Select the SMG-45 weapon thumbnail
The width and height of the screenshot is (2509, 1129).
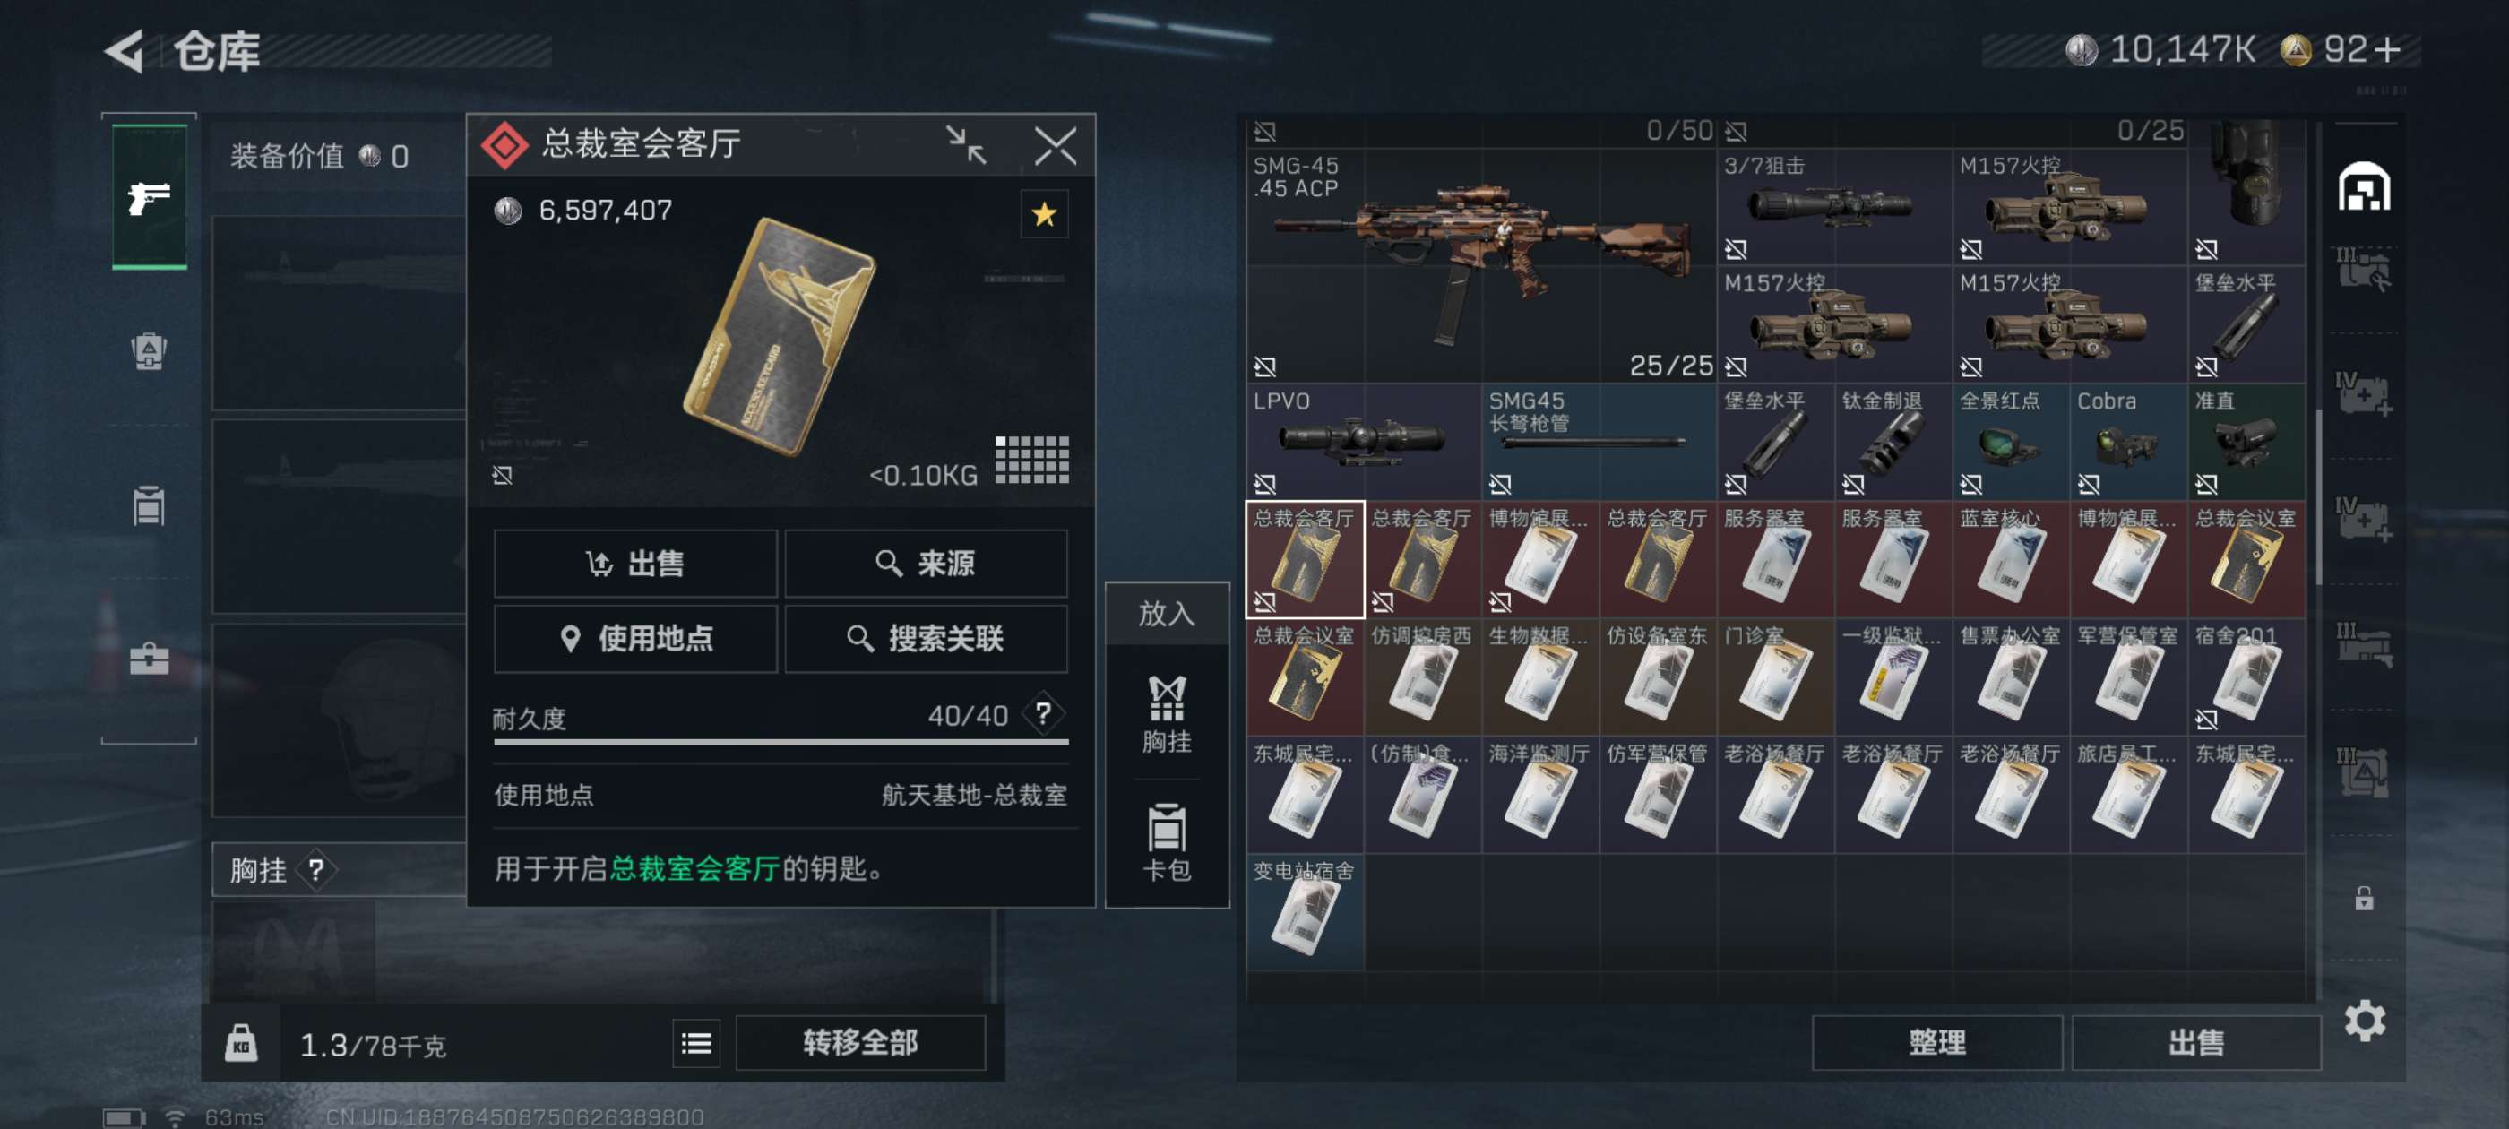point(1480,264)
